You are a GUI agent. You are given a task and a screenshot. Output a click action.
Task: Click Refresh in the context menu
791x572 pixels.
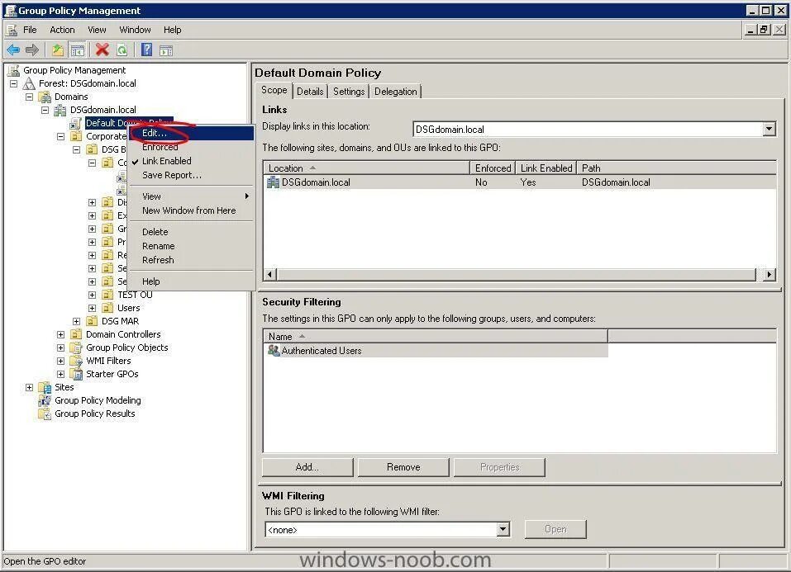tap(191, 260)
